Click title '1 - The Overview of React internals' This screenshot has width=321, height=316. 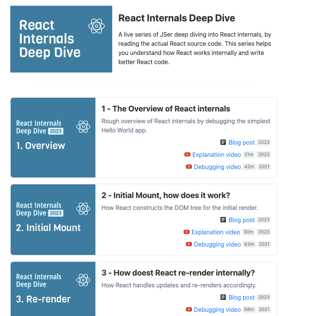(166, 109)
